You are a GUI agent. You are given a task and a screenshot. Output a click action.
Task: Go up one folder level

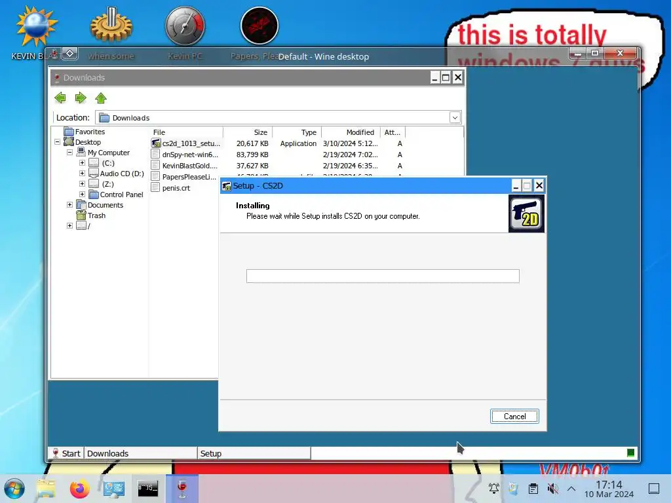coord(101,98)
